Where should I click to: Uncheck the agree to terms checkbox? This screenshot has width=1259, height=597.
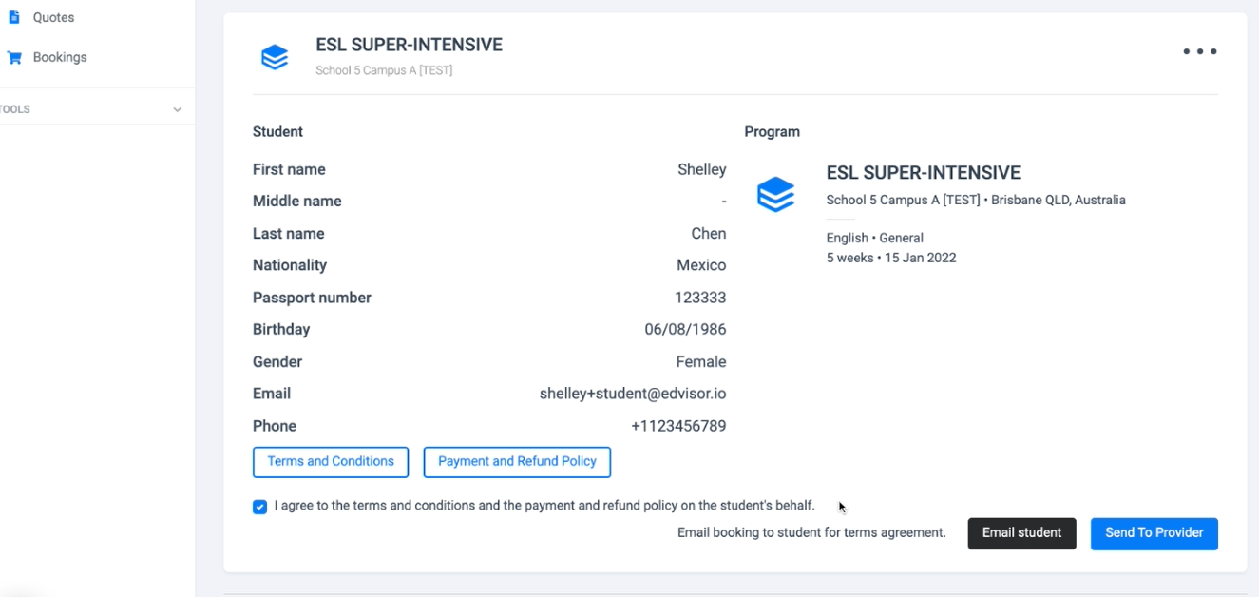[259, 507]
